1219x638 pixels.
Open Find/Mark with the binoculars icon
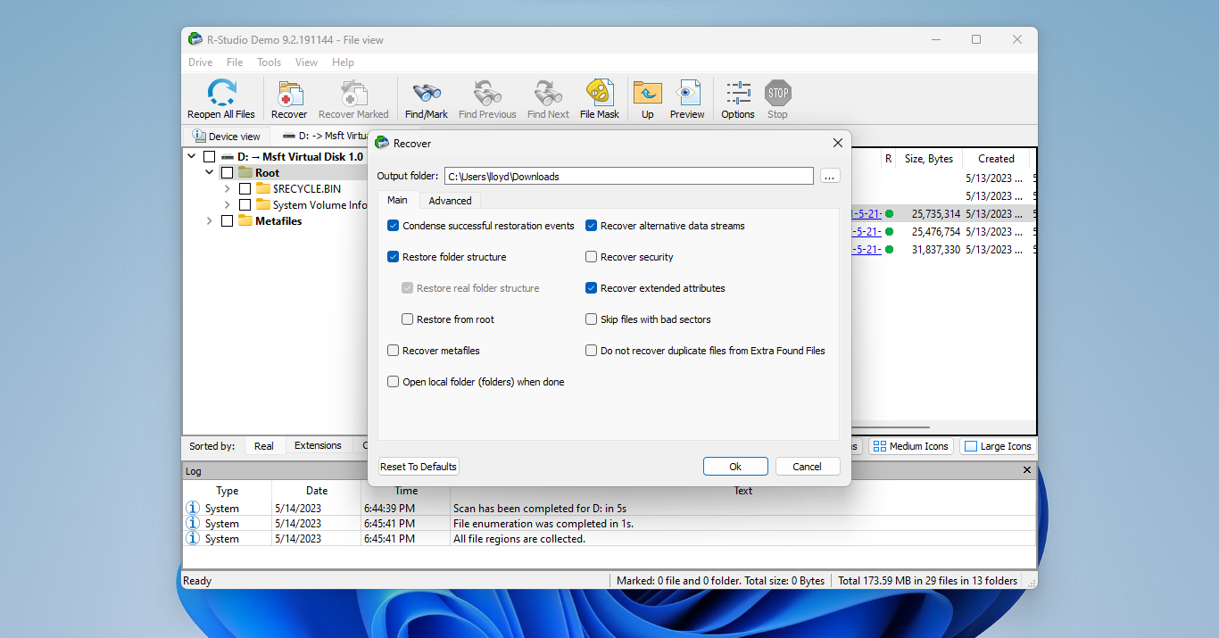[x=427, y=93]
